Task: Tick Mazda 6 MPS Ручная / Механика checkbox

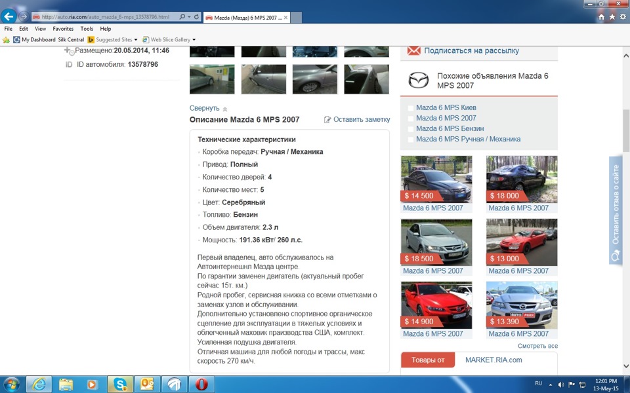Action: pyautogui.click(x=411, y=139)
